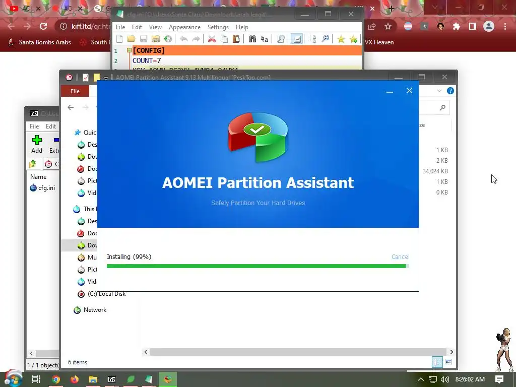
Task: Reload the Chrome page
Action: click(43, 26)
